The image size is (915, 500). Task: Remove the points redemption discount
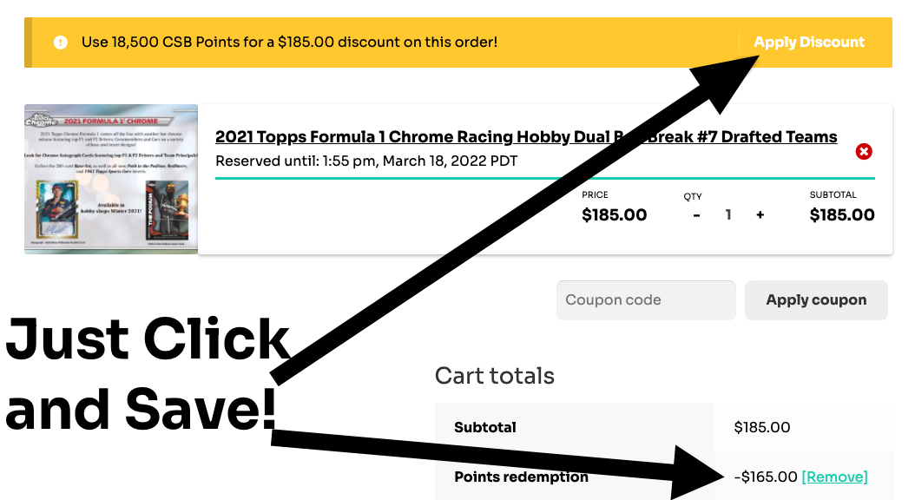pyautogui.click(x=834, y=477)
